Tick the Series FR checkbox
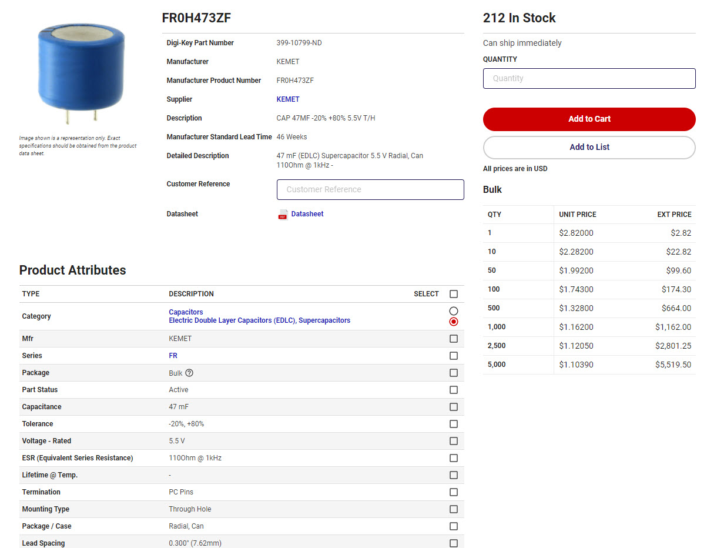 point(453,356)
